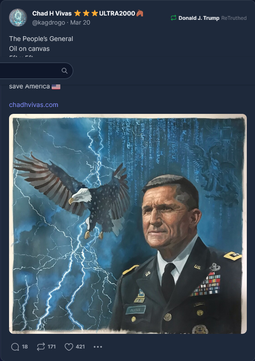
Task: Click the 18 replies count
Action: pos(25,347)
